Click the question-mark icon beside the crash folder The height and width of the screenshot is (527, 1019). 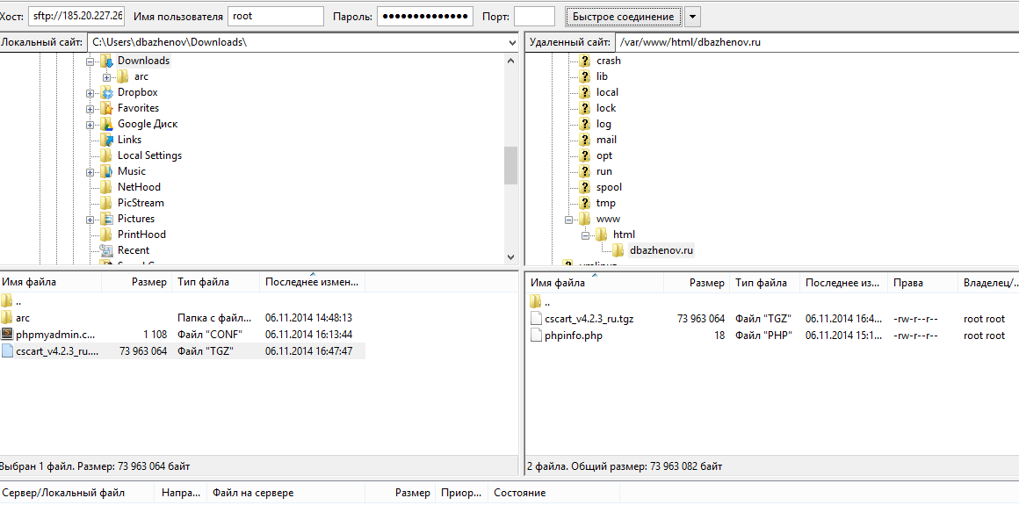[585, 61]
